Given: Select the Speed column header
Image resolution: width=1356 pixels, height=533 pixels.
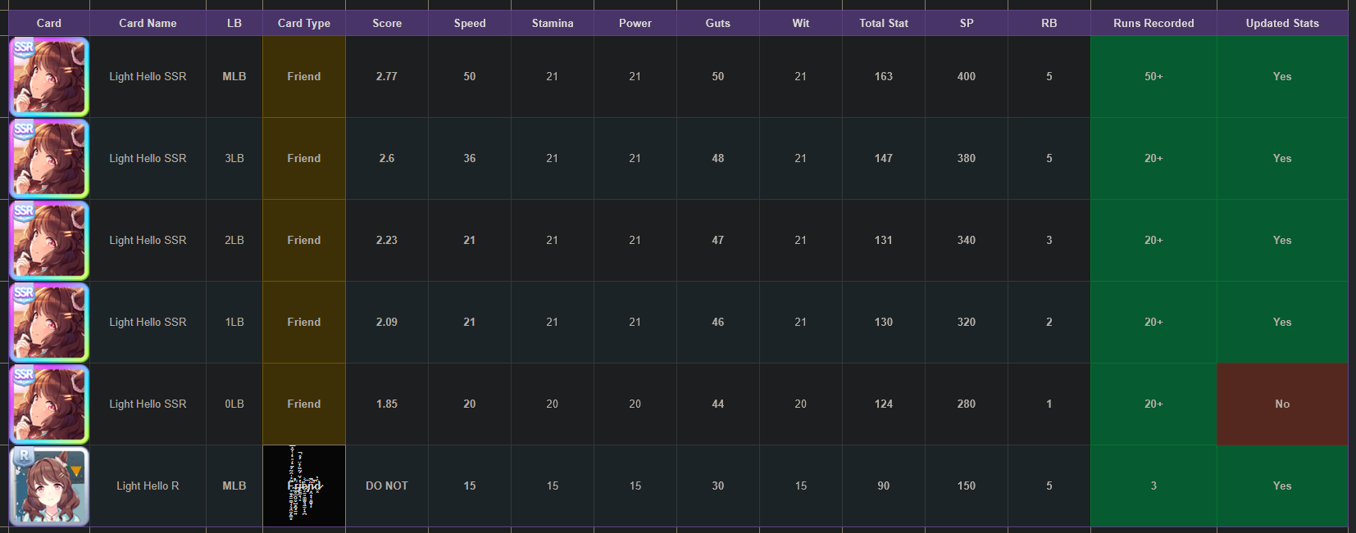Looking at the screenshot, I should click(470, 23).
